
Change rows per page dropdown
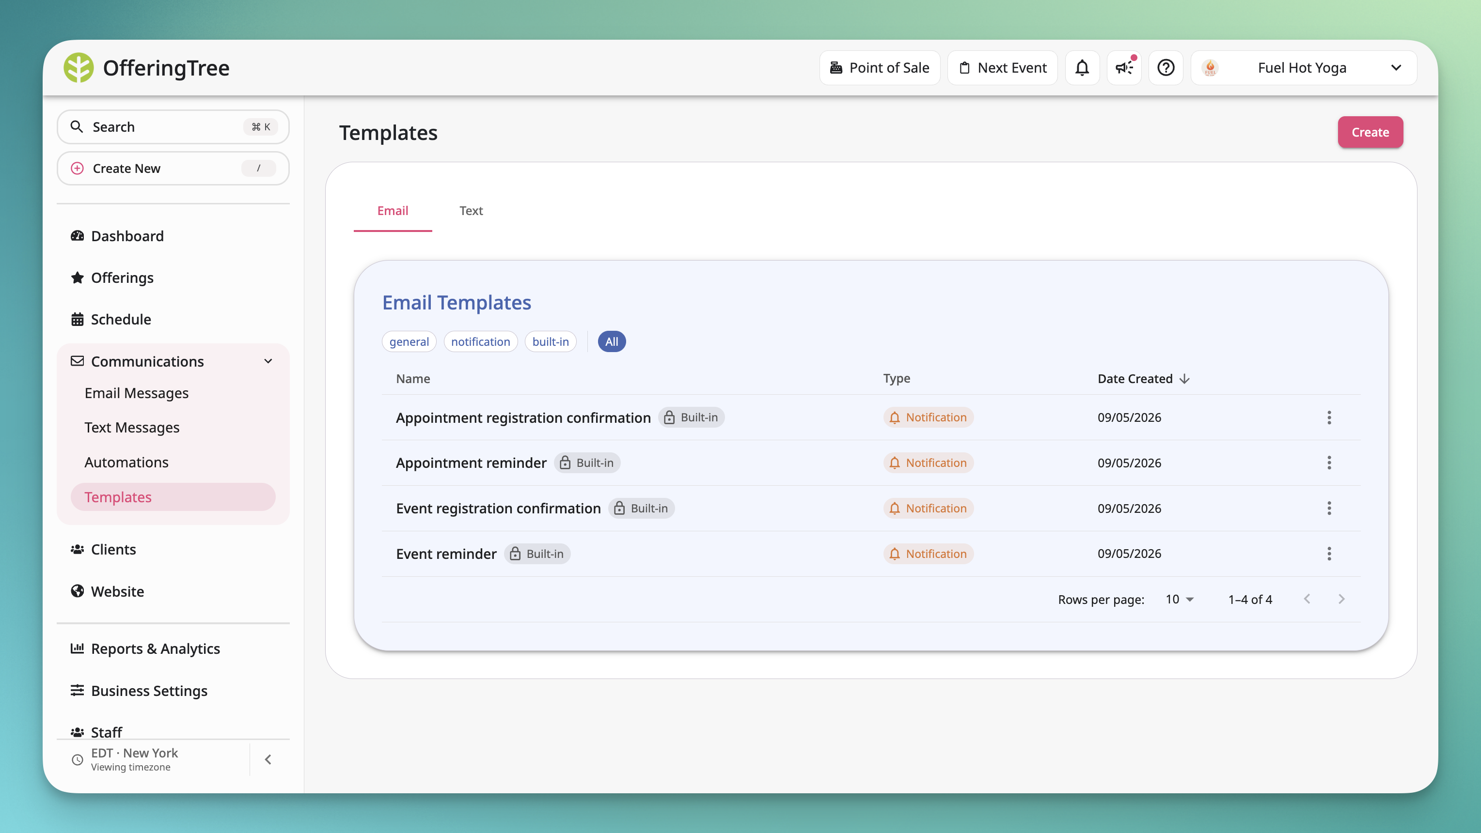point(1180,599)
